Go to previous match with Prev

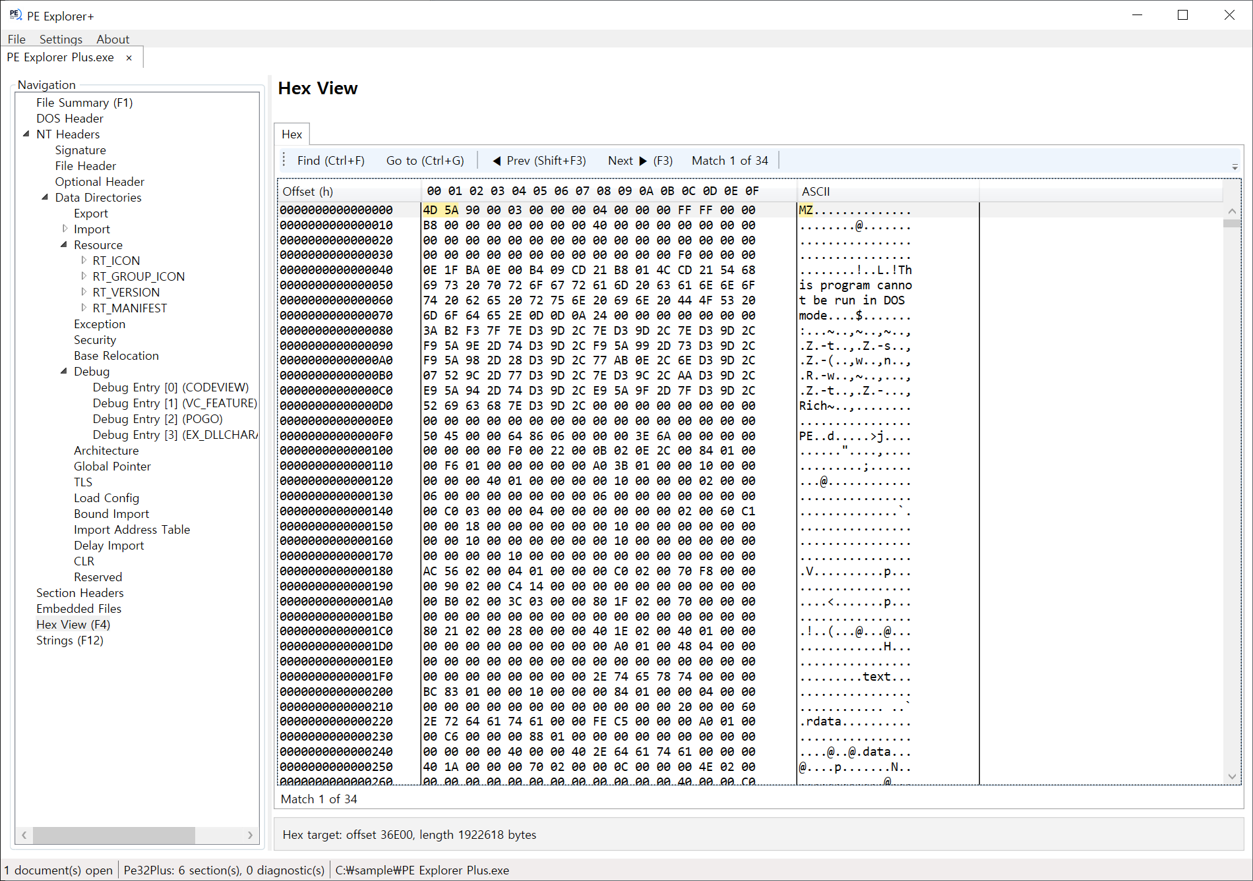539,161
